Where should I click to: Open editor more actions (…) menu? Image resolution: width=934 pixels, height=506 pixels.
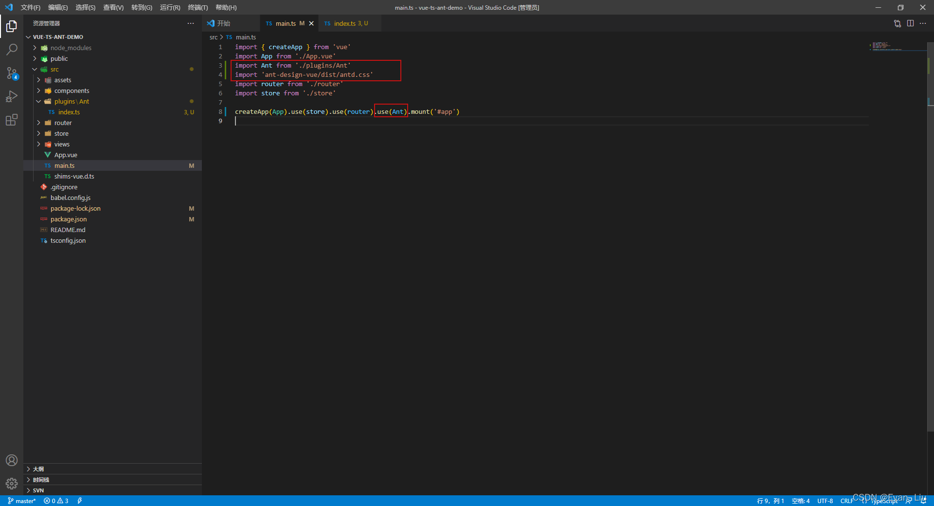click(x=923, y=23)
